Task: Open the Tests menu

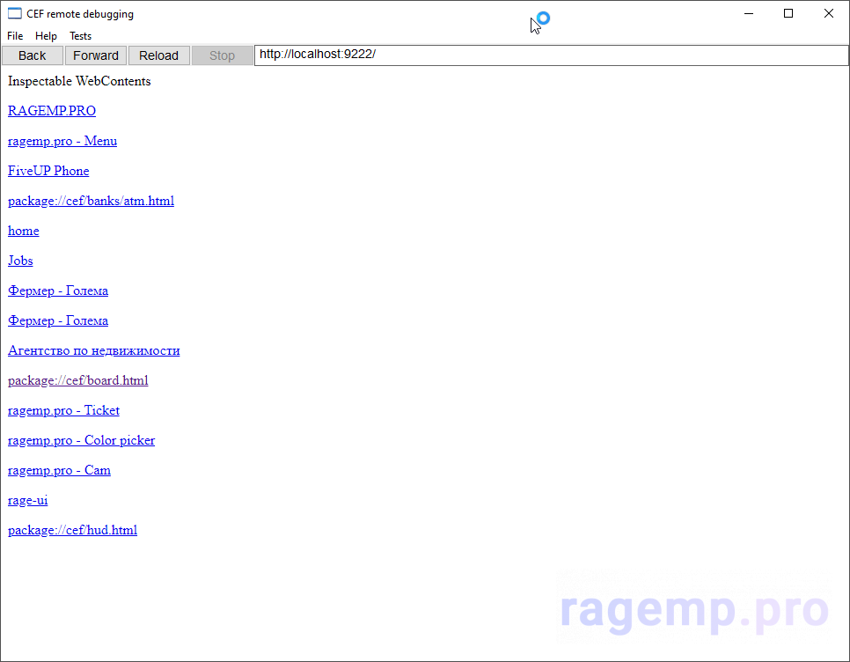Action: [x=80, y=36]
